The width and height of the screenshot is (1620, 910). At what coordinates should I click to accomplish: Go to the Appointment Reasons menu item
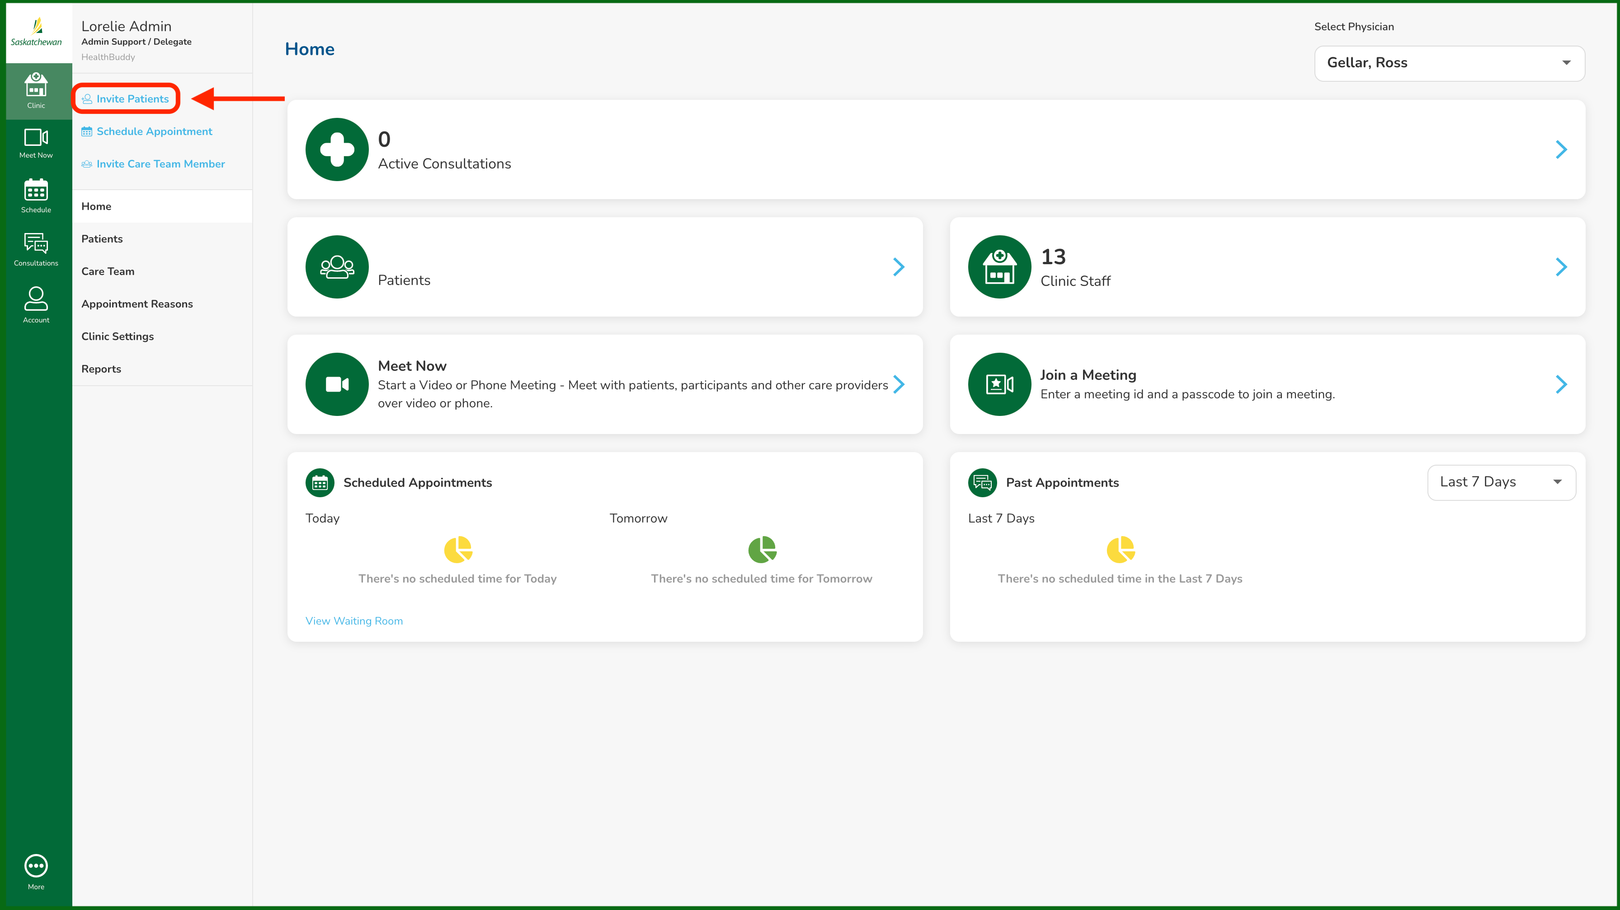point(137,303)
